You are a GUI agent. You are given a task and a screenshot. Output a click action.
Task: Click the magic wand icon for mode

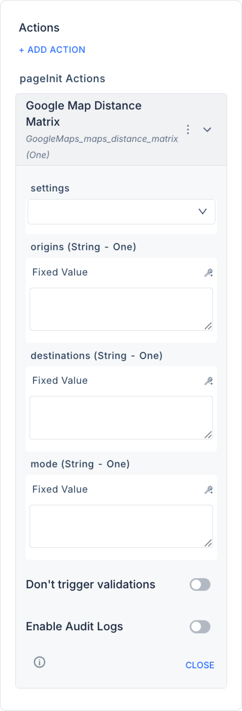pos(208,490)
